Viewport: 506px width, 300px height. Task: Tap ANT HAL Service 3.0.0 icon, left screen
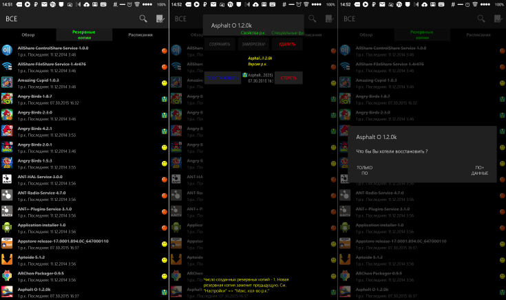[7, 180]
